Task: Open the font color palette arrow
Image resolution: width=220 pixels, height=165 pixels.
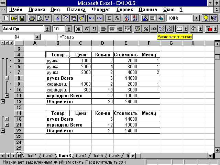Action: [x=215, y=29]
